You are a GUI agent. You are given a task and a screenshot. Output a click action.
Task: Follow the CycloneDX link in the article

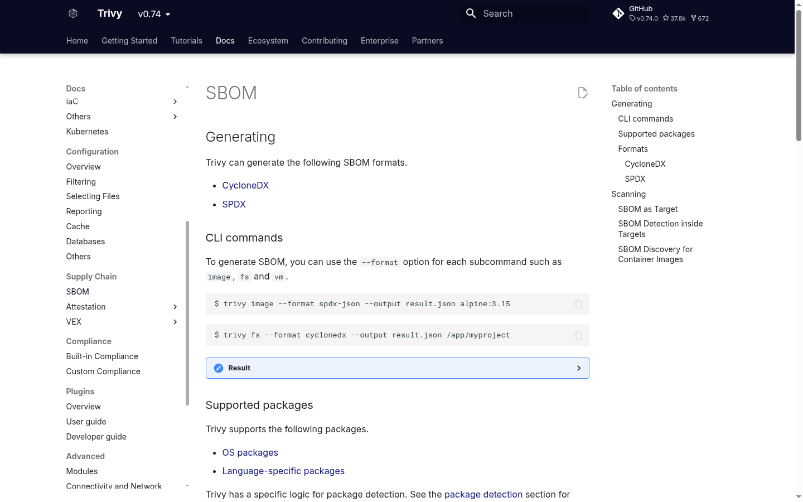tap(245, 185)
